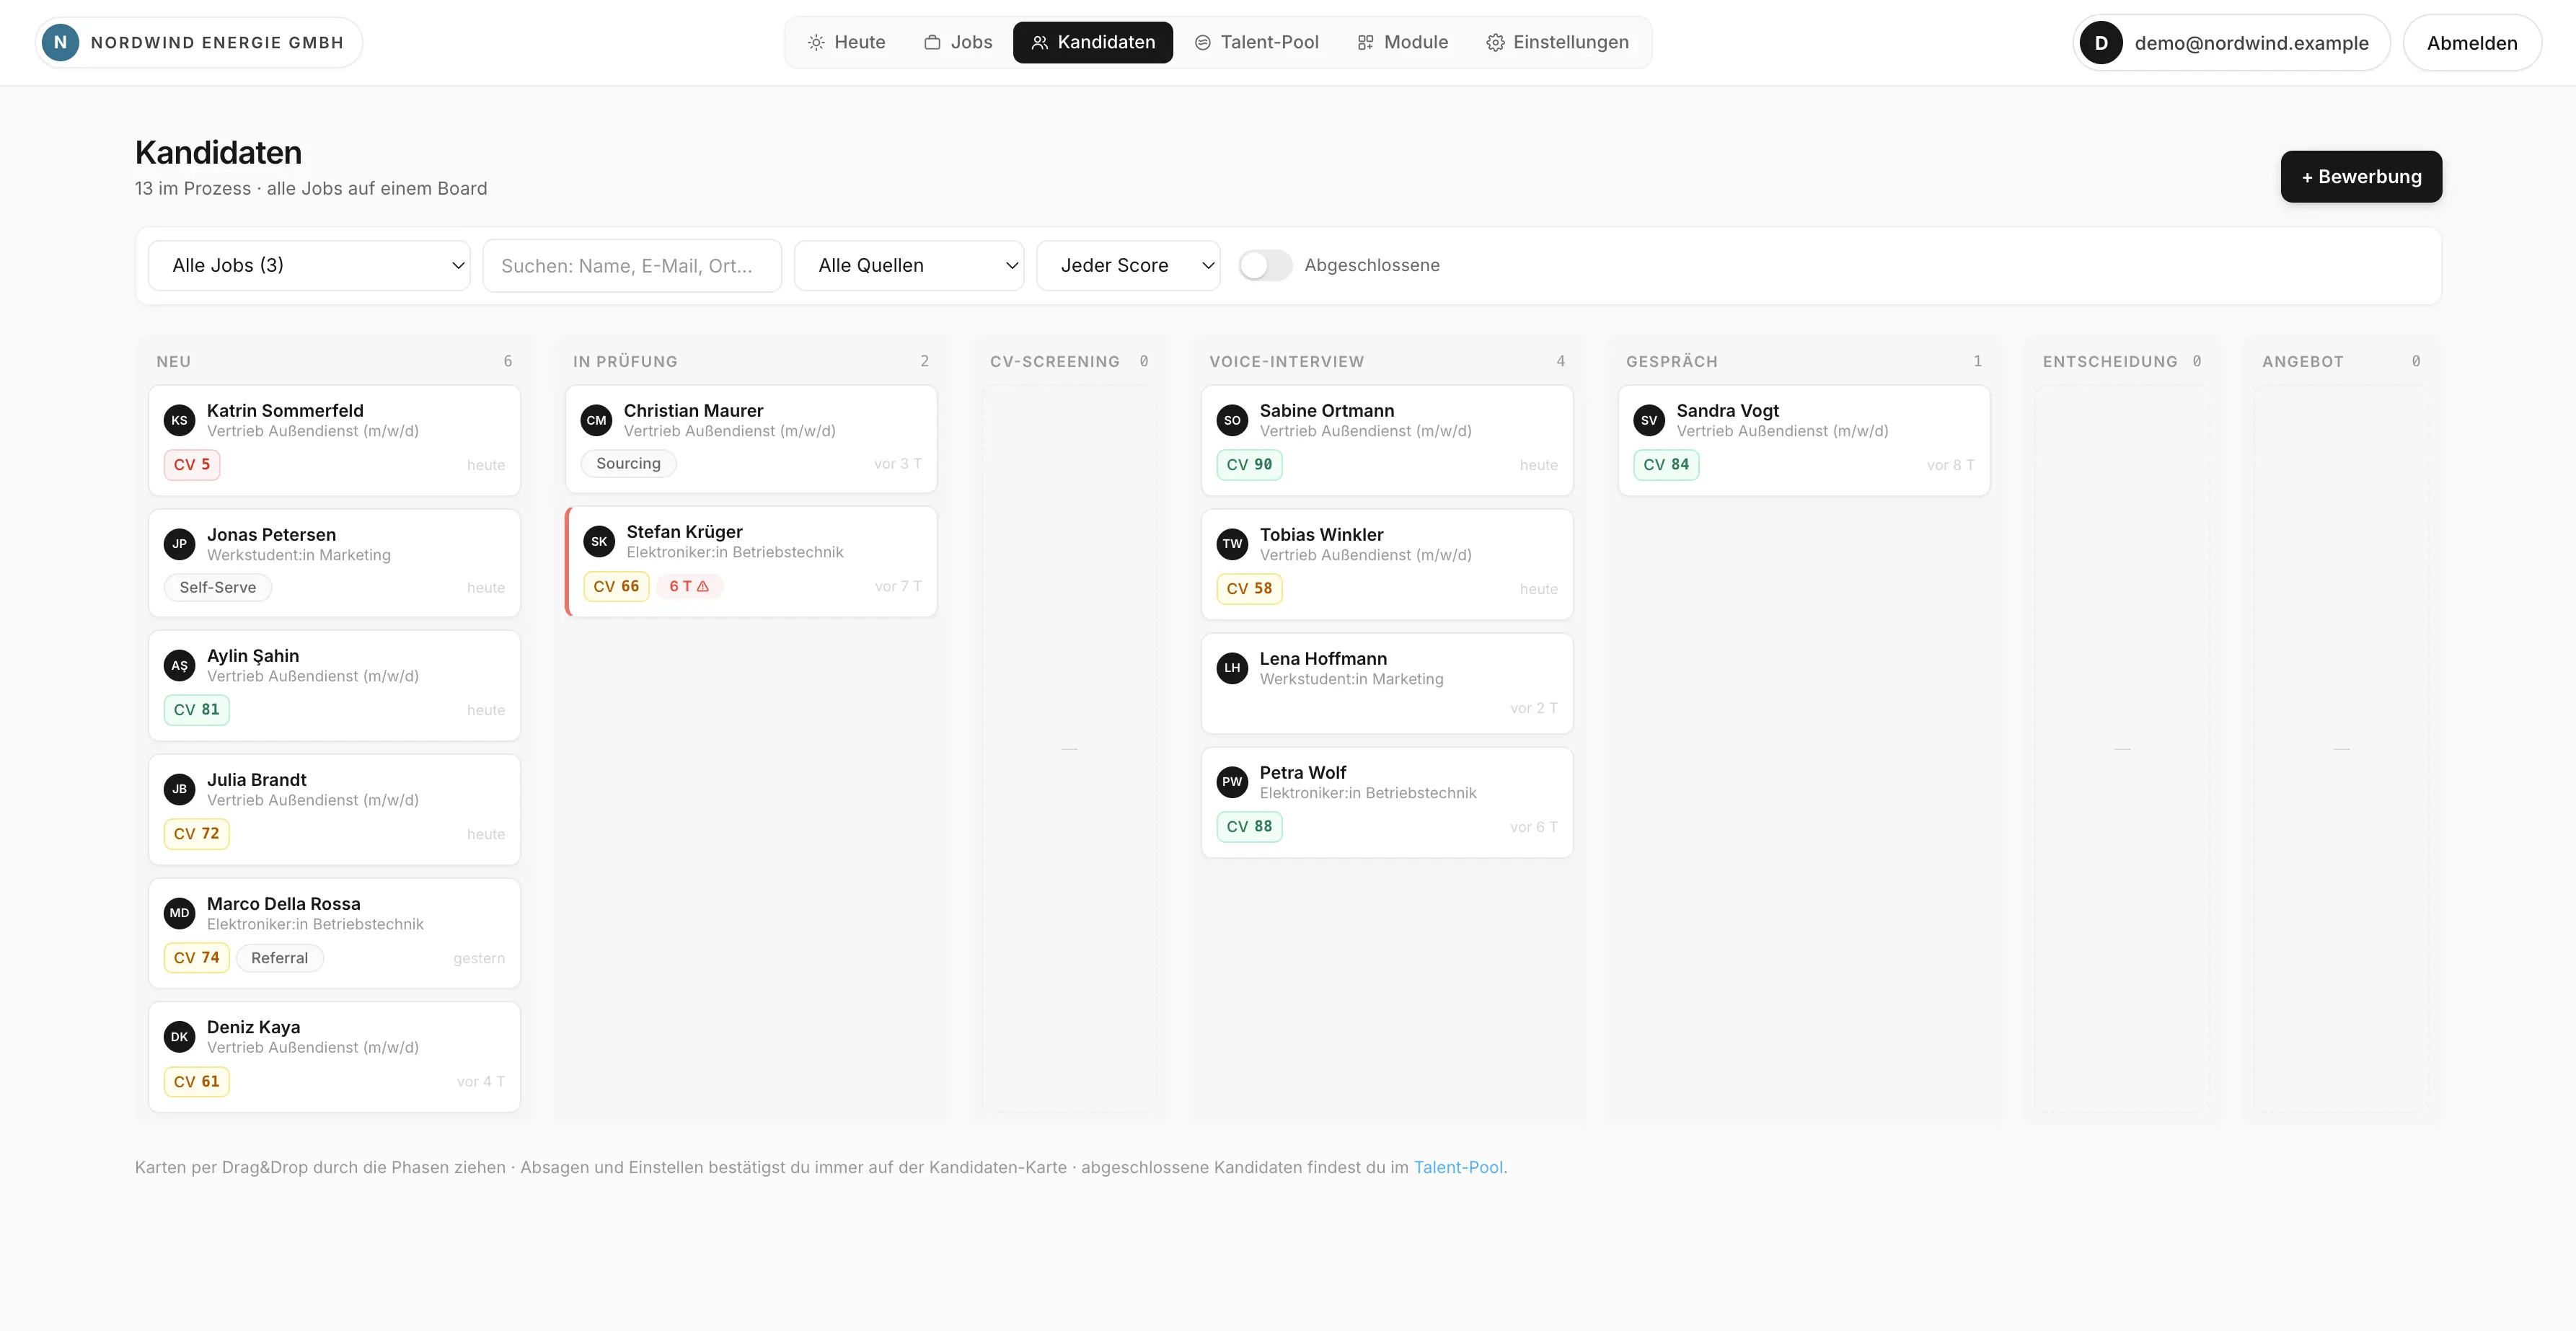This screenshot has height=1331, width=2576.
Task: Click the JB avatar of Julia Brandt
Action: tap(179, 789)
